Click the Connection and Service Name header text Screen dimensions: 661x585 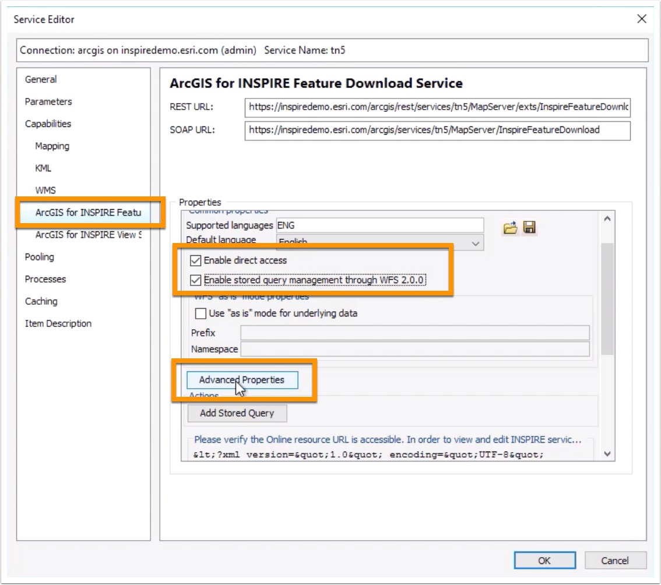[182, 50]
